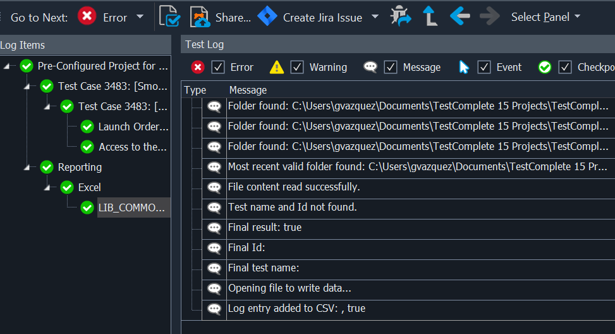Click the checklist document toolbar icon
The image size is (615, 334).
pos(169,17)
